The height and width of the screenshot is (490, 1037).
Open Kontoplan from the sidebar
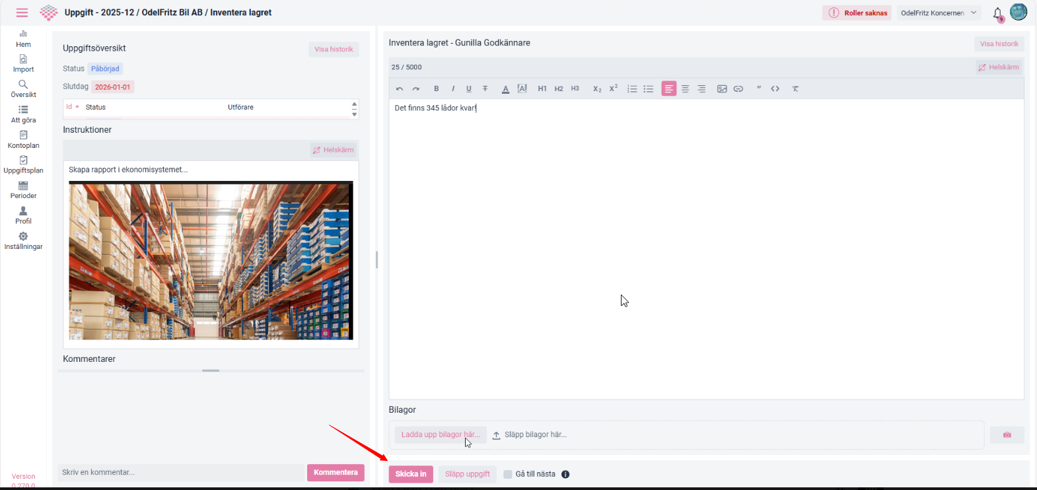23,139
